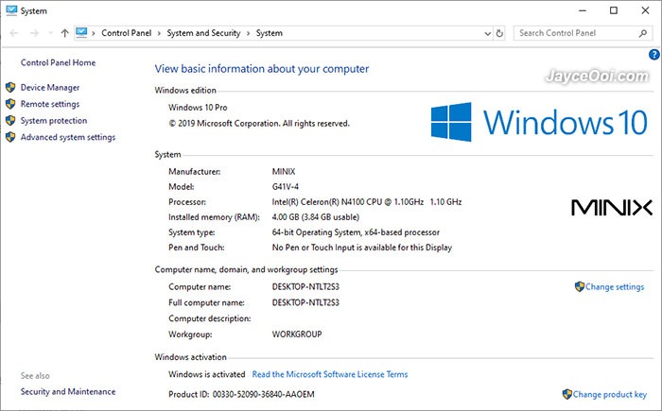662x411 pixels.
Task: Click shield icon beside Advanced system settings
Action: (10, 137)
